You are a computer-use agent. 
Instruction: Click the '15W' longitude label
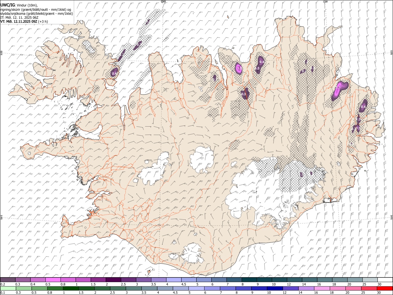pos(325,2)
